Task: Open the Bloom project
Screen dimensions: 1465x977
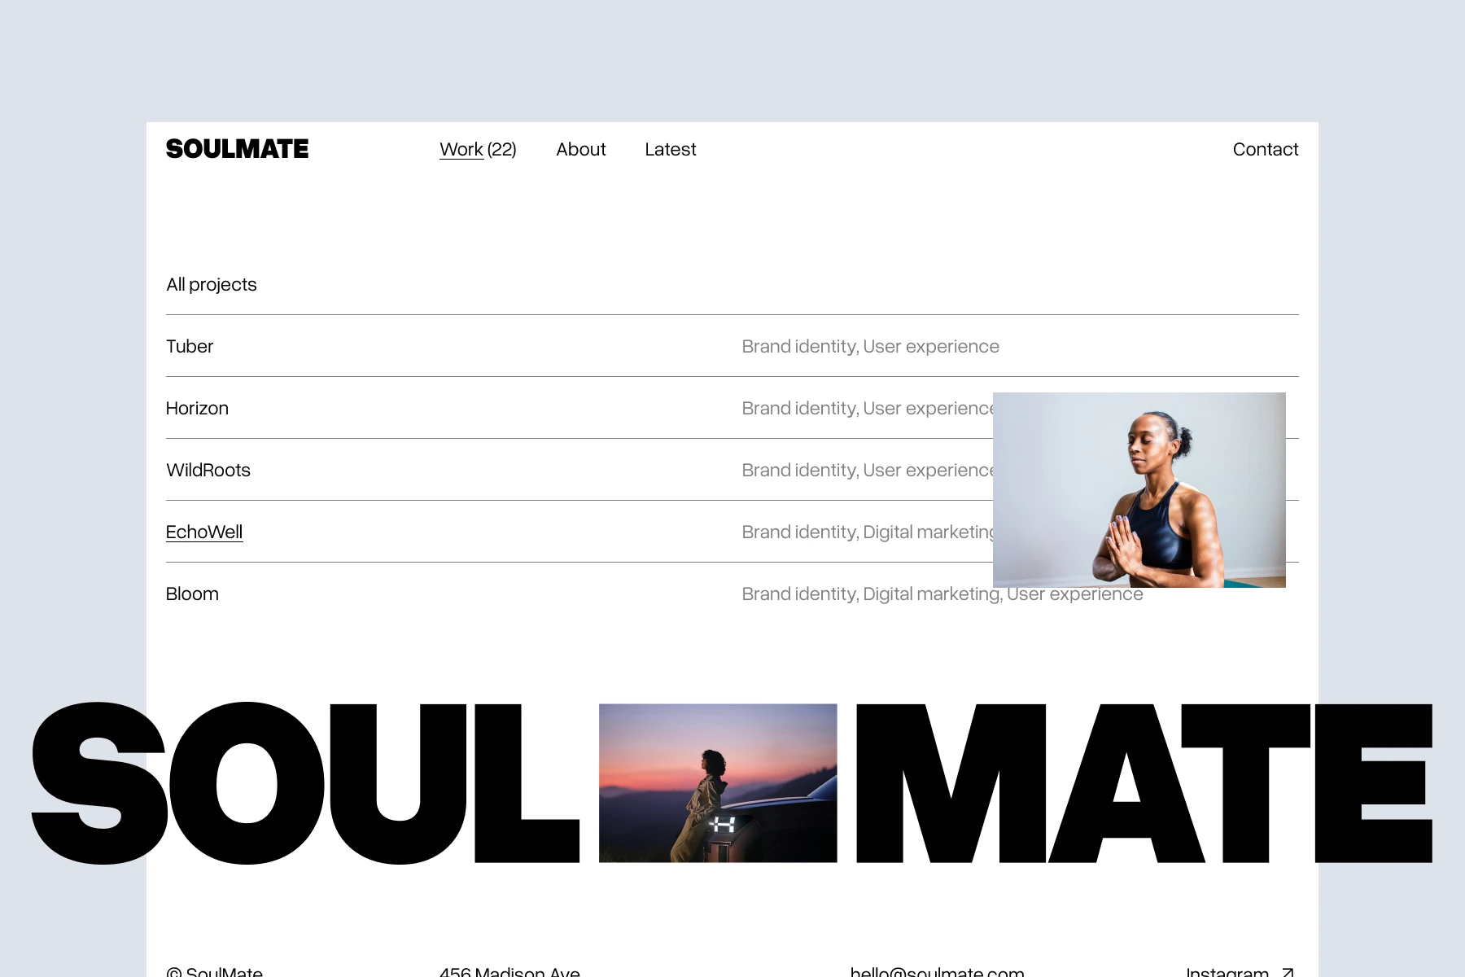Action: coord(192,594)
